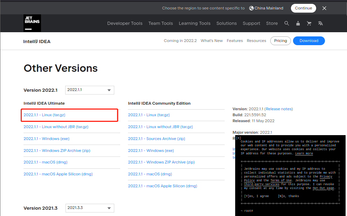The image size is (347, 216).
Task: Click the root# prompt in cookie terminal
Action: pyautogui.click(x=247, y=211)
